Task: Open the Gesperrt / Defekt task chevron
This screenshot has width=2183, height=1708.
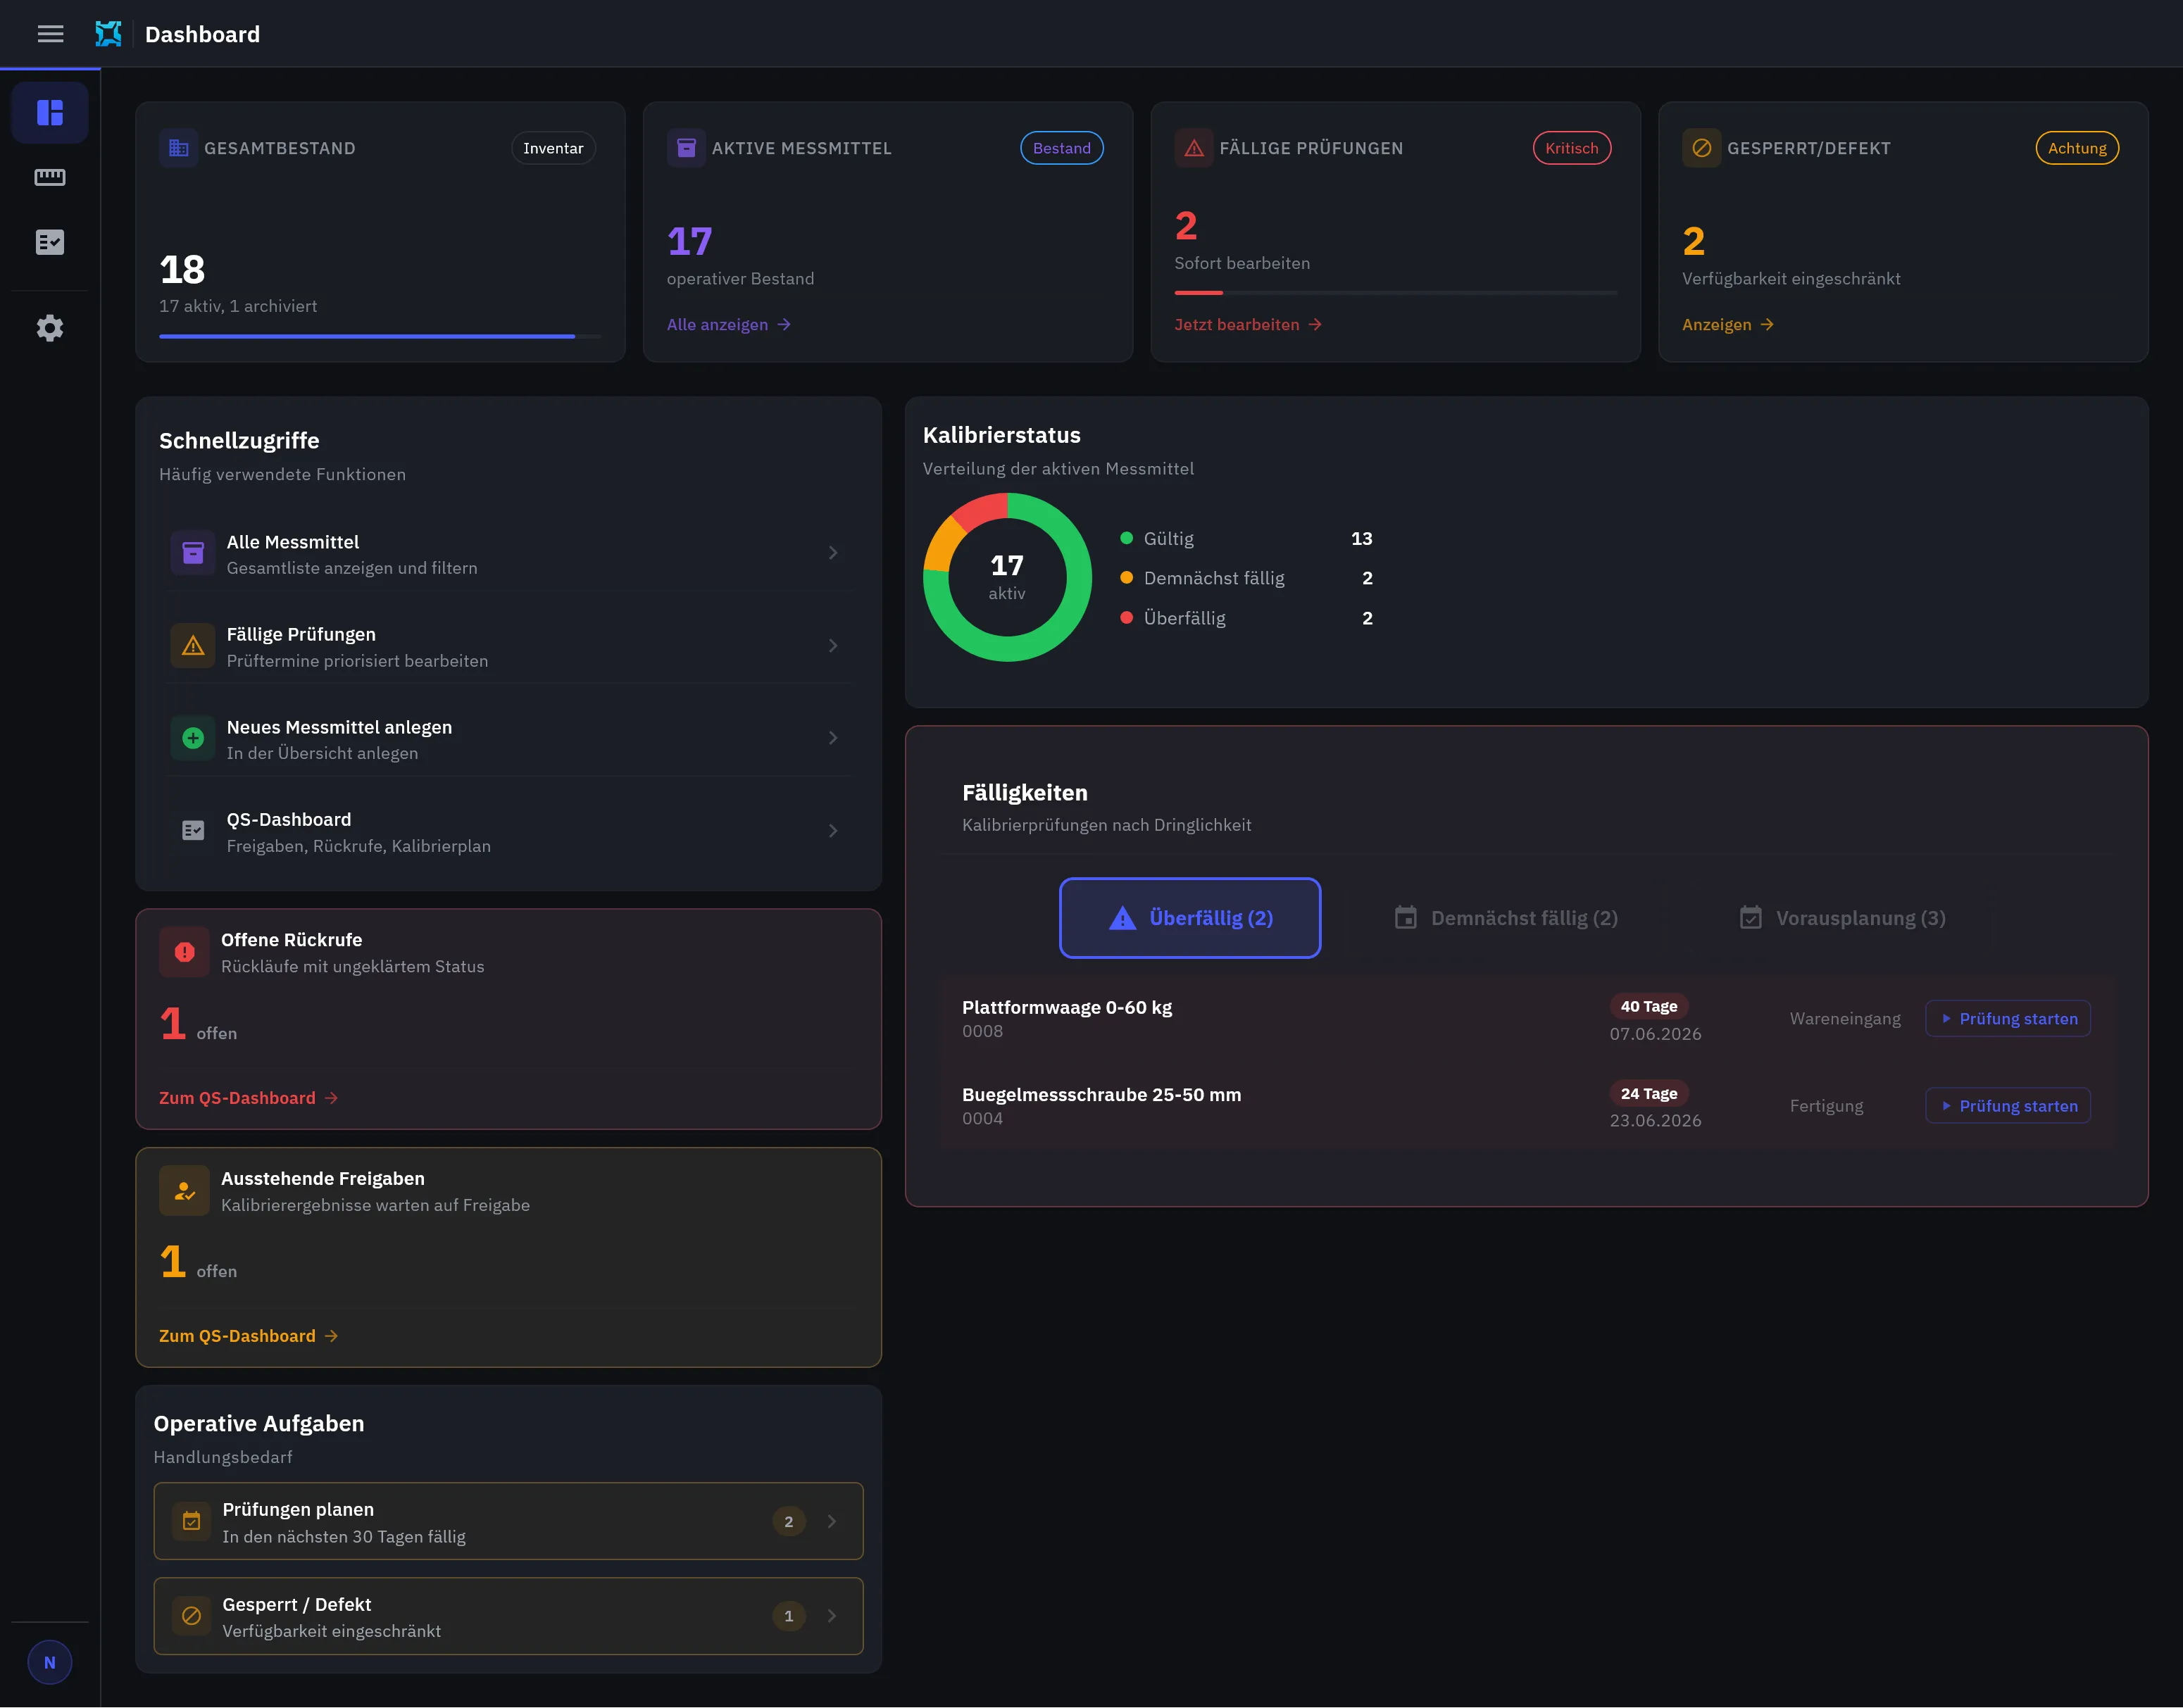Action: click(x=832, y=1616)
